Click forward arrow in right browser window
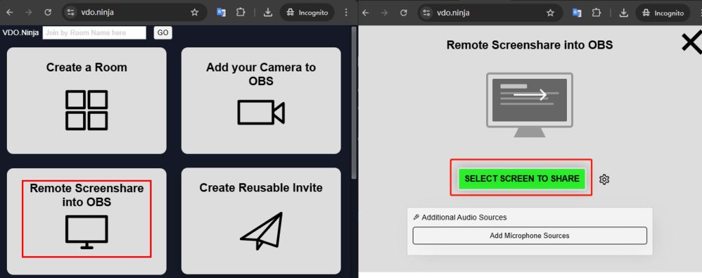The image size is (702, 278). tap(385, 12)
